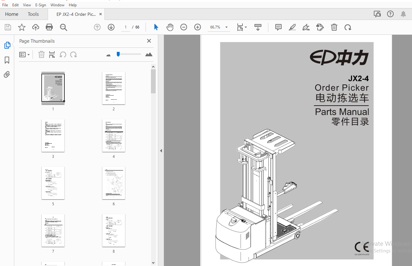The width and height of the screenshot is (412, 266).
Task: Activate the Selection arrow tool
Action: pos(156,27)
